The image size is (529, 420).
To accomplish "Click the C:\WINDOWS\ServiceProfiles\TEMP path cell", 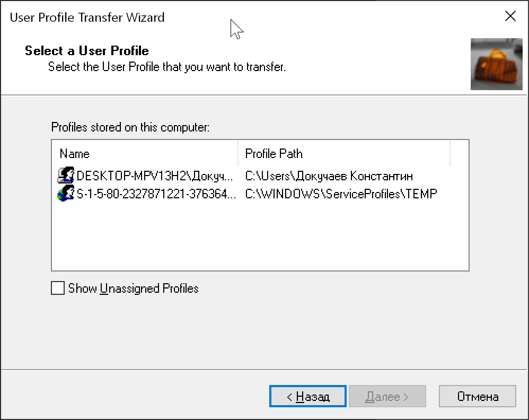I will [x=341, y=194].
